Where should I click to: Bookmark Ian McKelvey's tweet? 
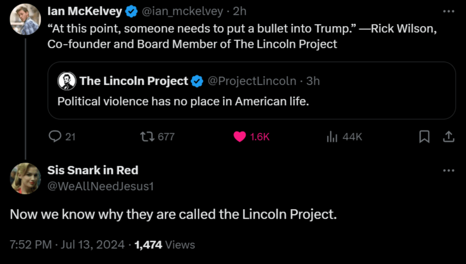[424, 137]
